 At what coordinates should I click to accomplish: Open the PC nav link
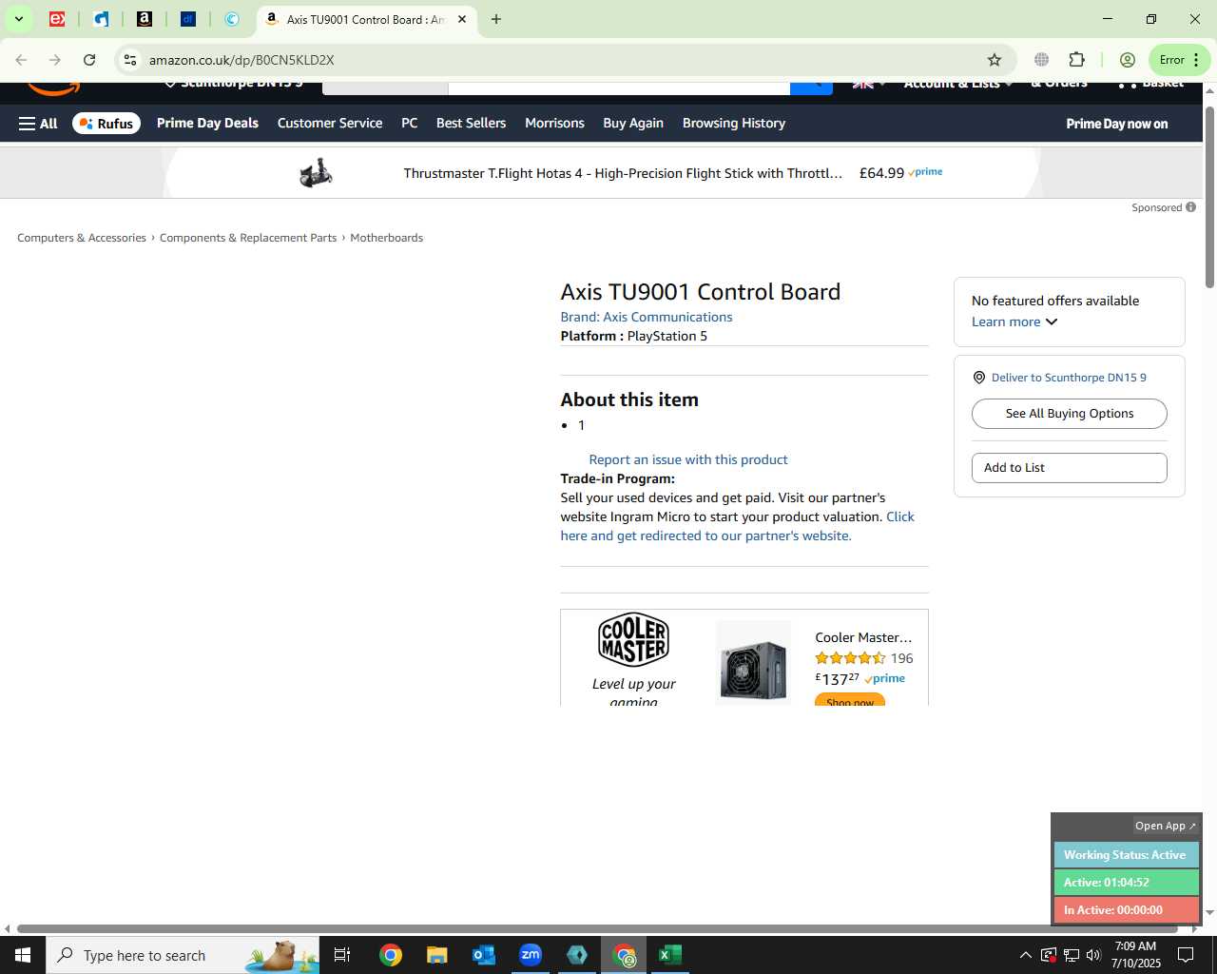point(410,124)
